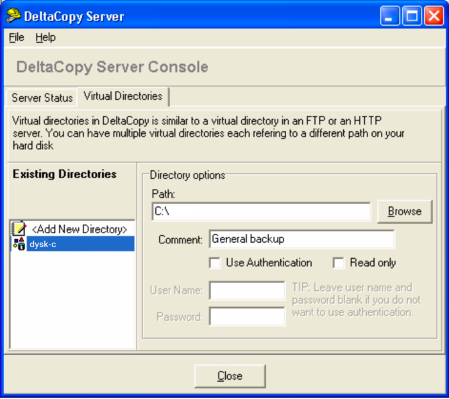Click the Browse button

click(x=404, y=211)
